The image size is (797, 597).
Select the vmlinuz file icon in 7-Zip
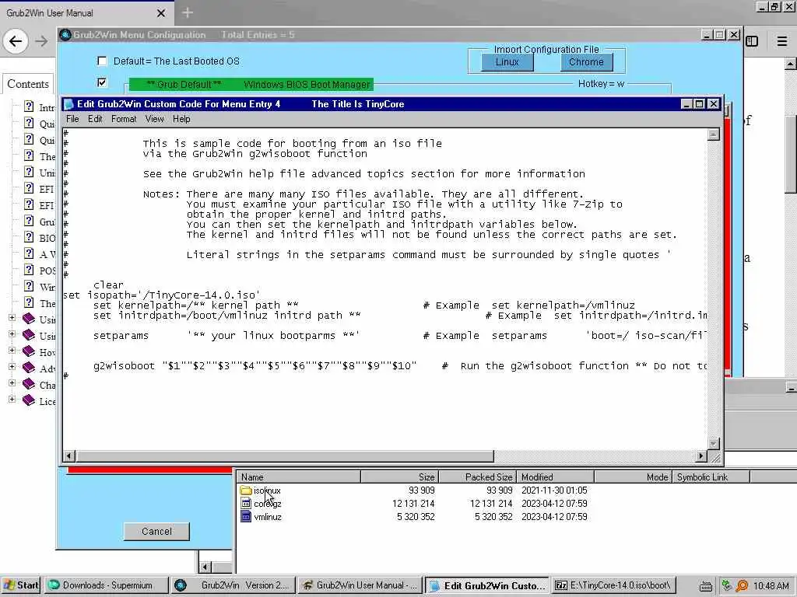click(246, 517)
